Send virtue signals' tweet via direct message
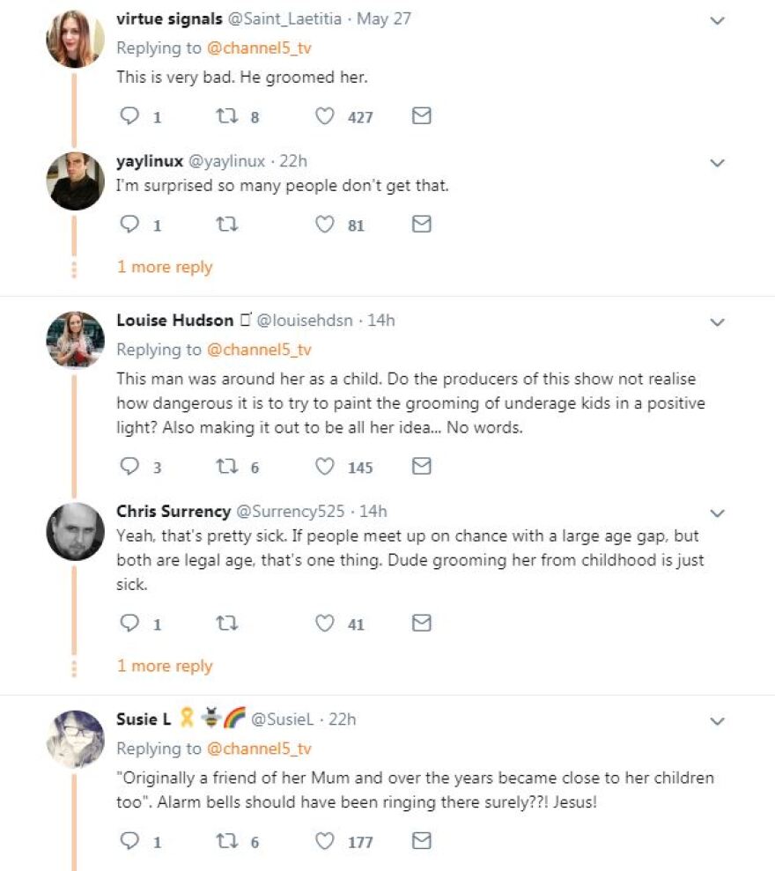 coord(422,116)
